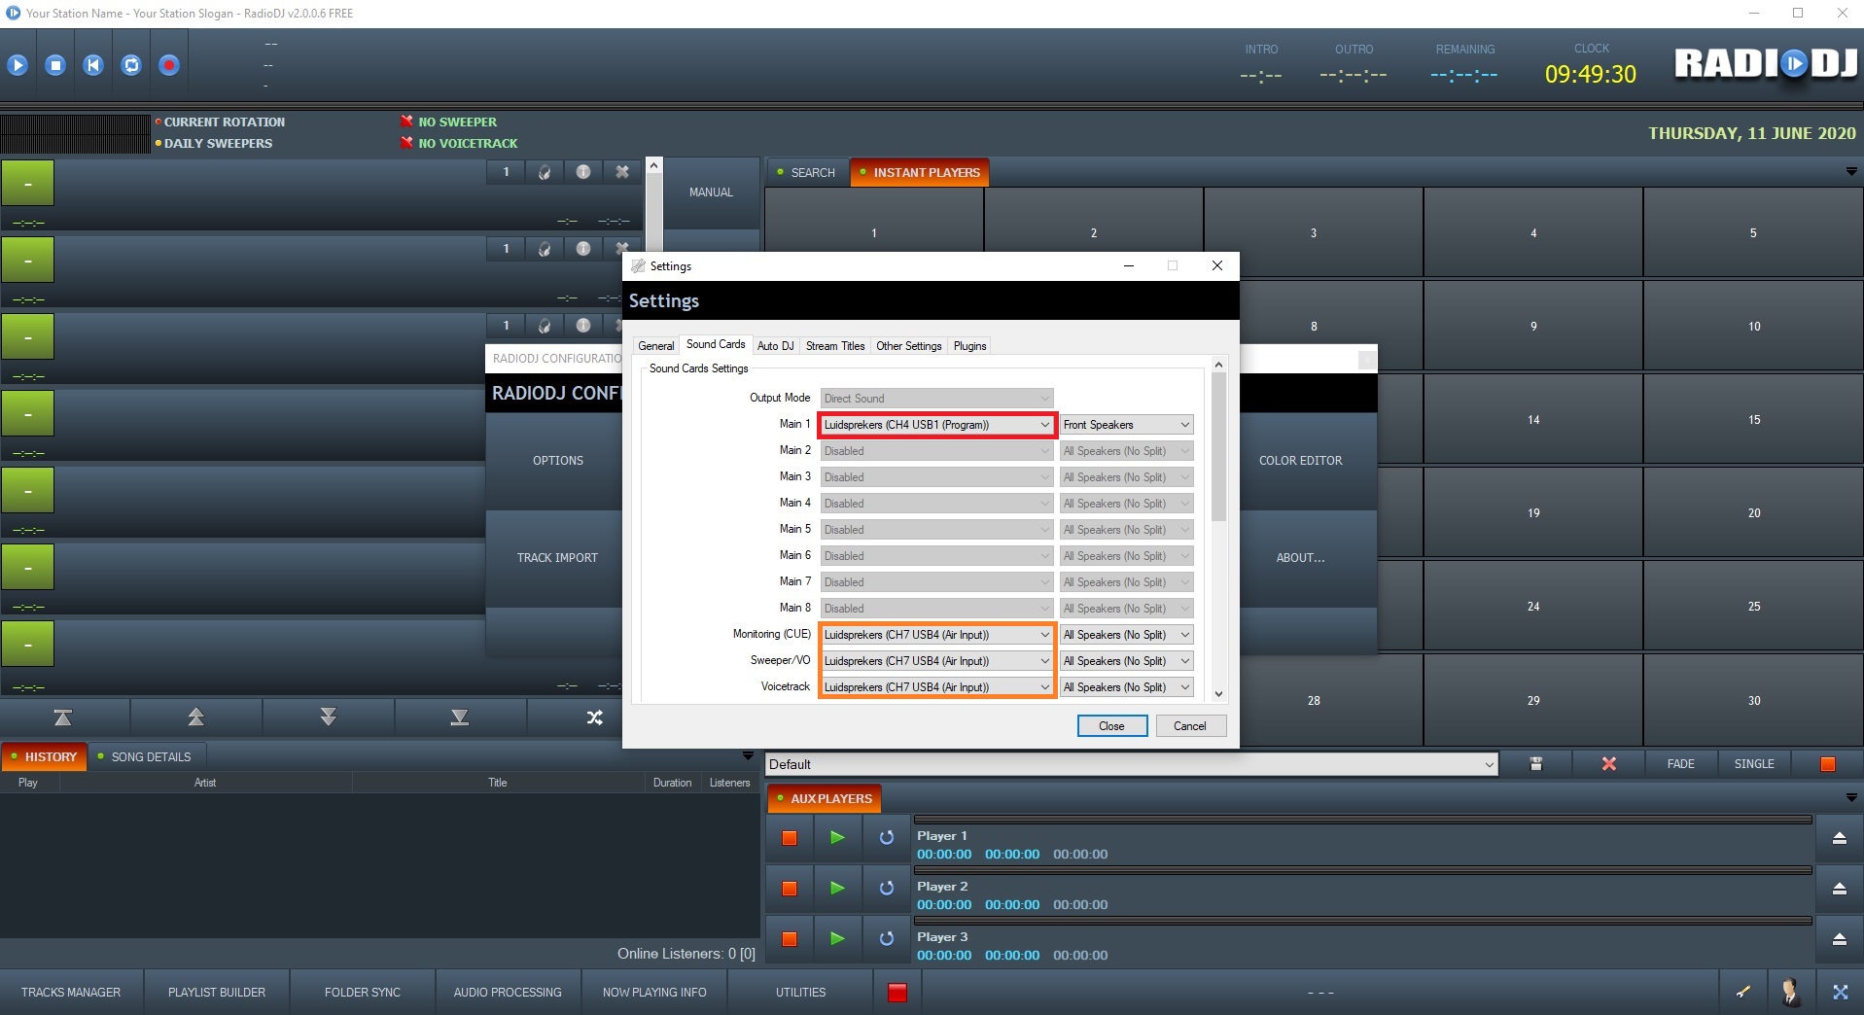Screen dimensions: 1864x1015
Task: Click the red X delete icon beside FADE
Action: pos(1608,764)
